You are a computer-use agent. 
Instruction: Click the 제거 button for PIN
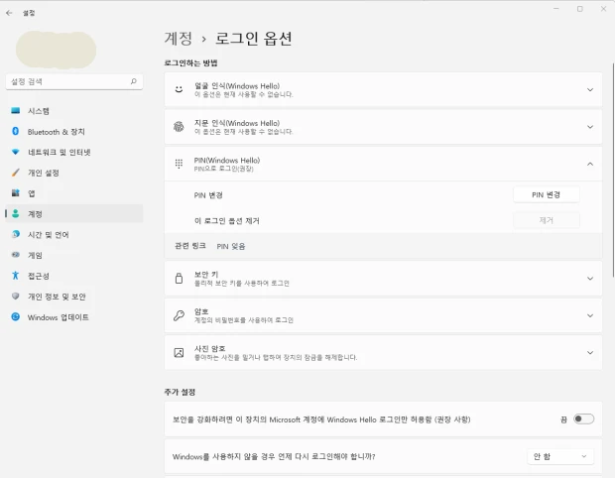(x=546, y=220)
